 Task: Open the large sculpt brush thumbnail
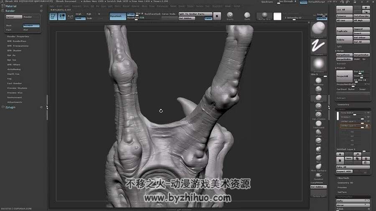point(318,29)
